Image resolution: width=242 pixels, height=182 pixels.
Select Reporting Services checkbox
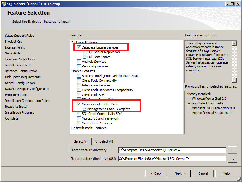pos(79,66)
